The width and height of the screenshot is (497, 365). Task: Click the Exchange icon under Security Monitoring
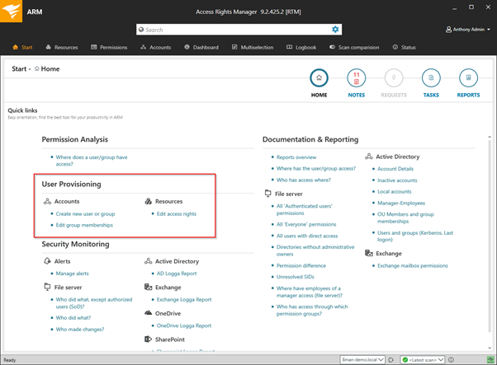tap(148, 287)
